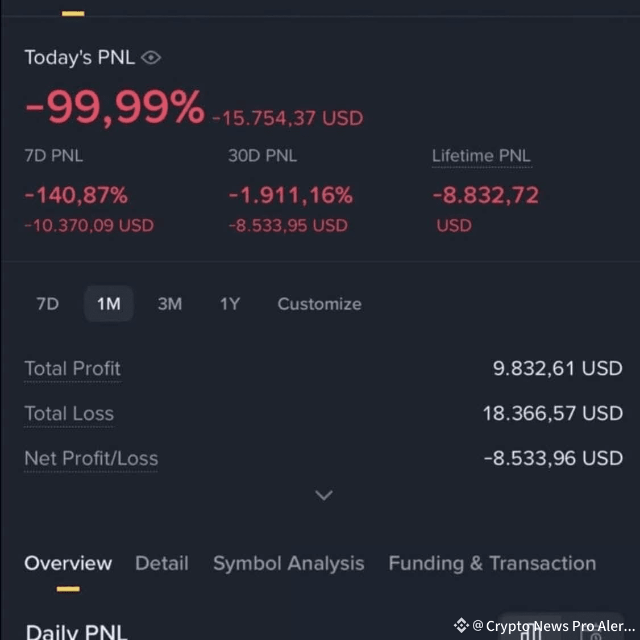Open the 30D PNL percentage value
This screenshot has width=640, height=640.
coord(290,195)
